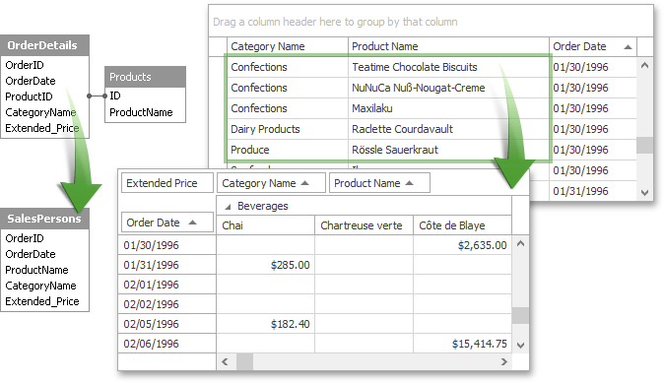
Task: Click pivot horizontal scroll left arrow
Action: 225,362
